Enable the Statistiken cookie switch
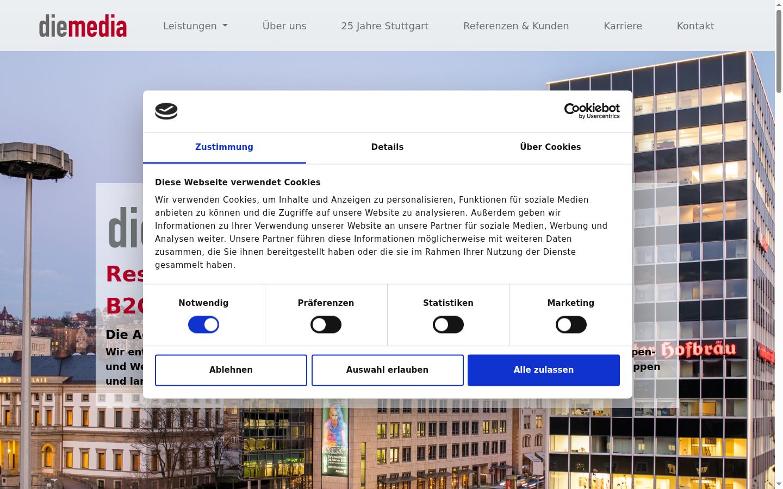The image size is (783, 489). coord(448,325)
